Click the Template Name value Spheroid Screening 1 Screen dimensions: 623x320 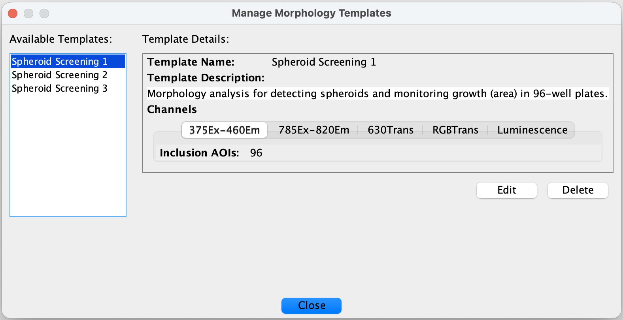tap(324, 62)
